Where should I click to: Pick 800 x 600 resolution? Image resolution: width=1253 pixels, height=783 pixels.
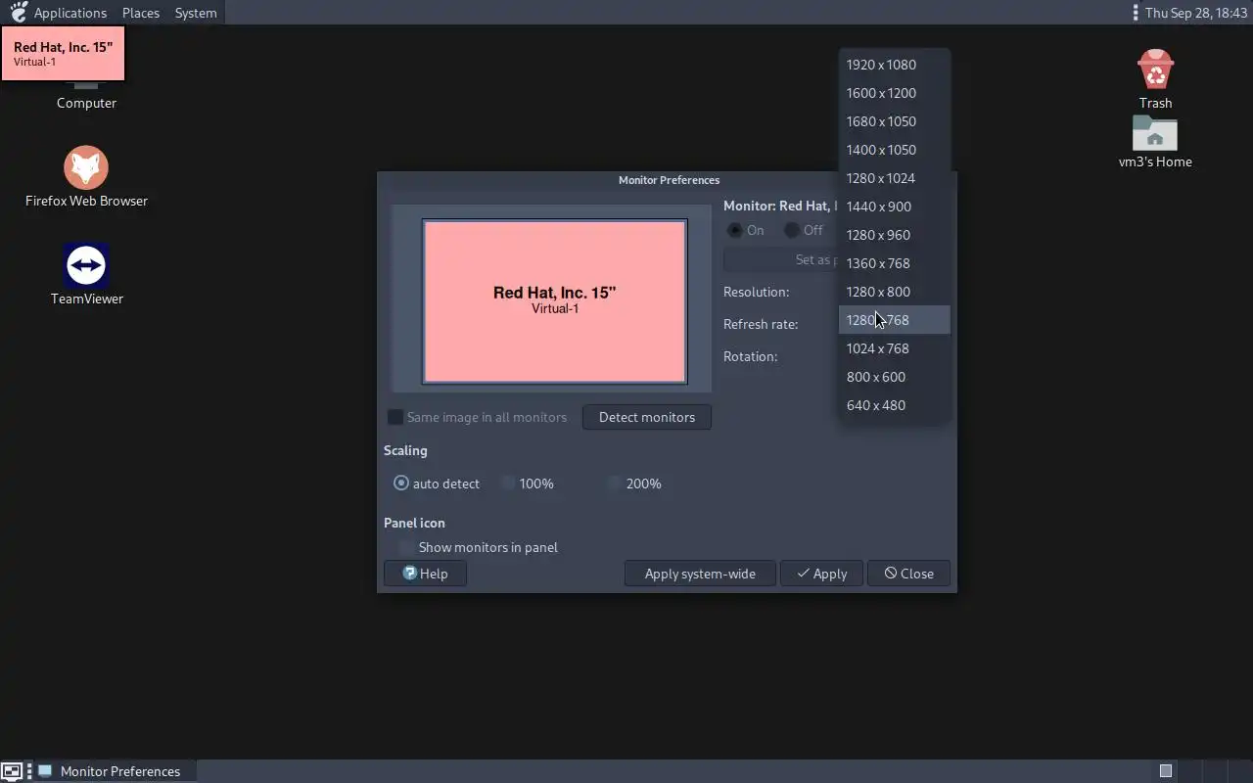[894, 377]
